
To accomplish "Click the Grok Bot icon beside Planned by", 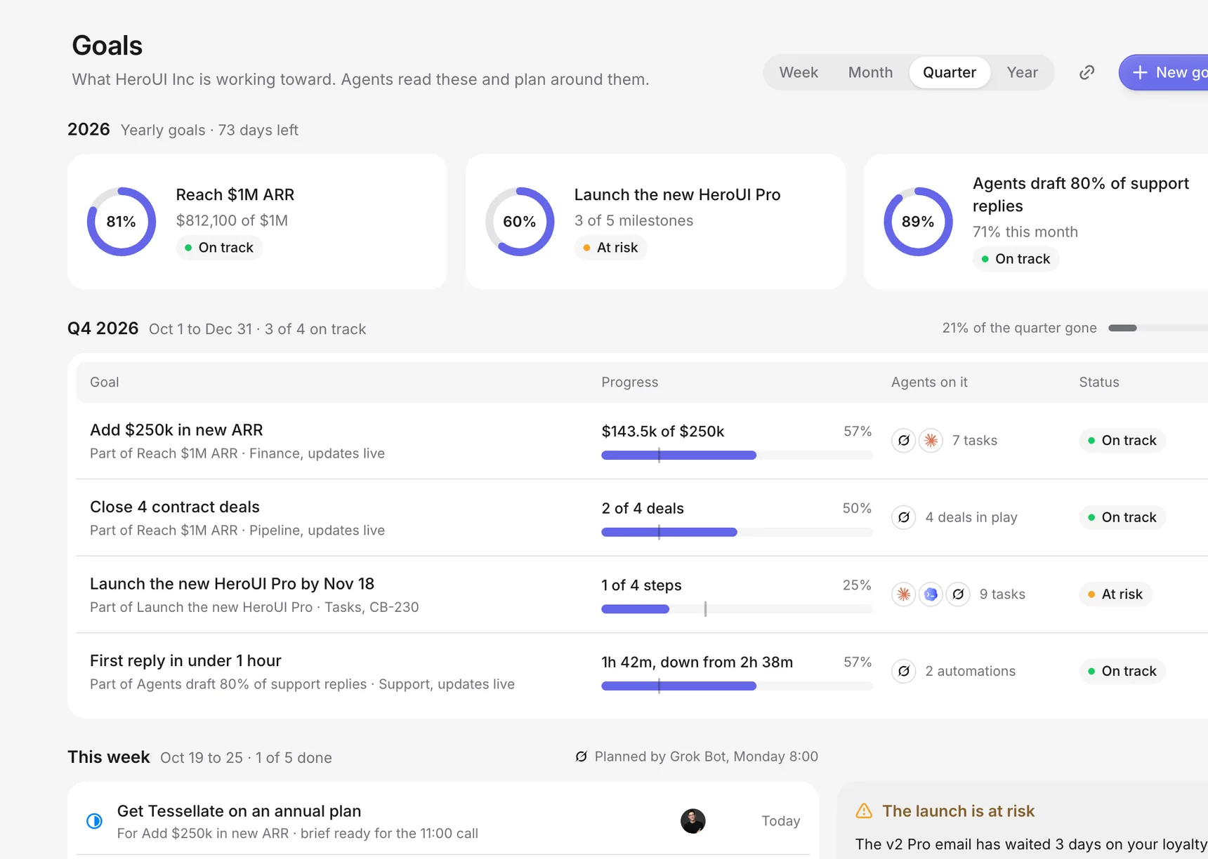I will [x=581, y=757].
